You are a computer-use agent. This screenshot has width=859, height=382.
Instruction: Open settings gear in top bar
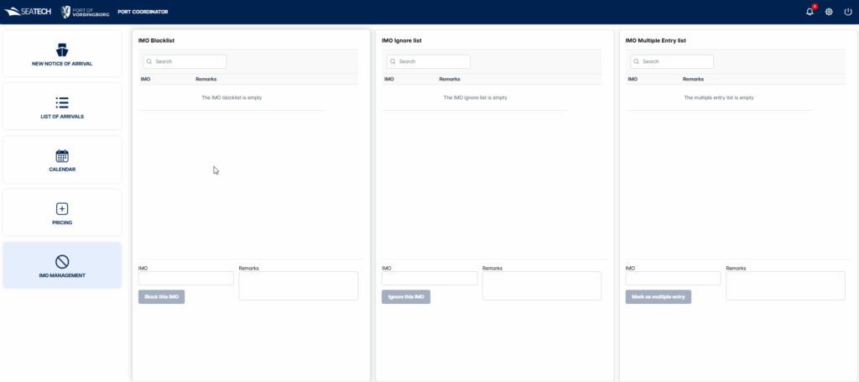pos(829,12)
